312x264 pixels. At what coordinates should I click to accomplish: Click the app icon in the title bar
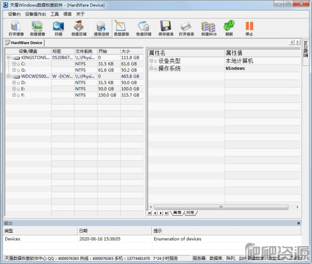[x=6, y=5]
